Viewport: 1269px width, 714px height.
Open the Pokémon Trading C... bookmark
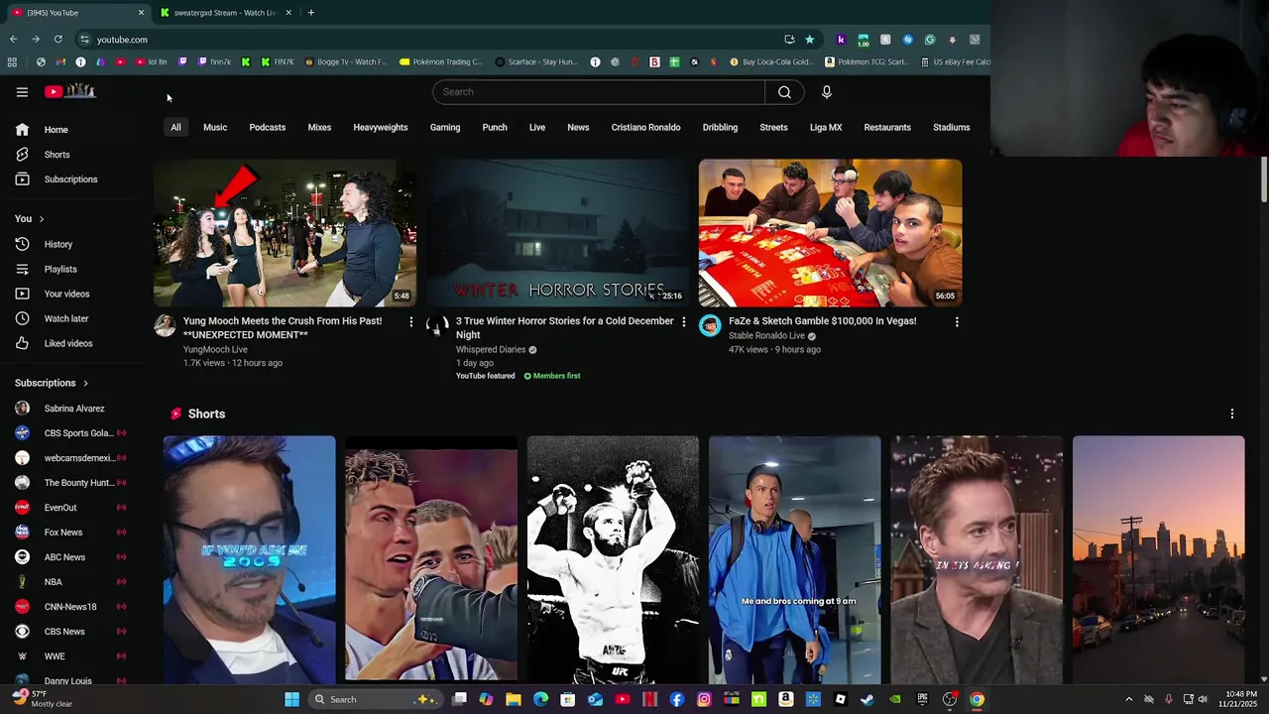tap(440, 61)
